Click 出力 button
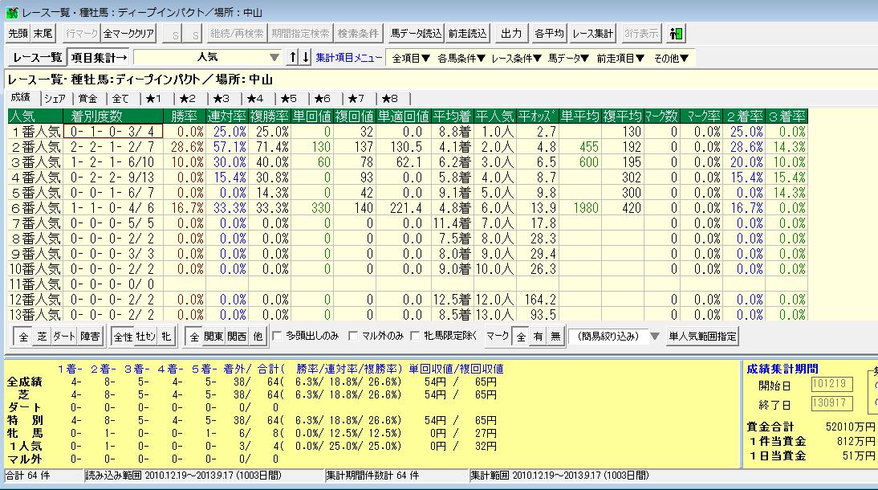The width and height of the screenshot is (878, 490). (510, 34)
